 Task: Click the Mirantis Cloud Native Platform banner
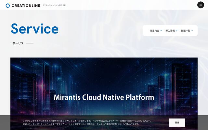coord(104,94)
